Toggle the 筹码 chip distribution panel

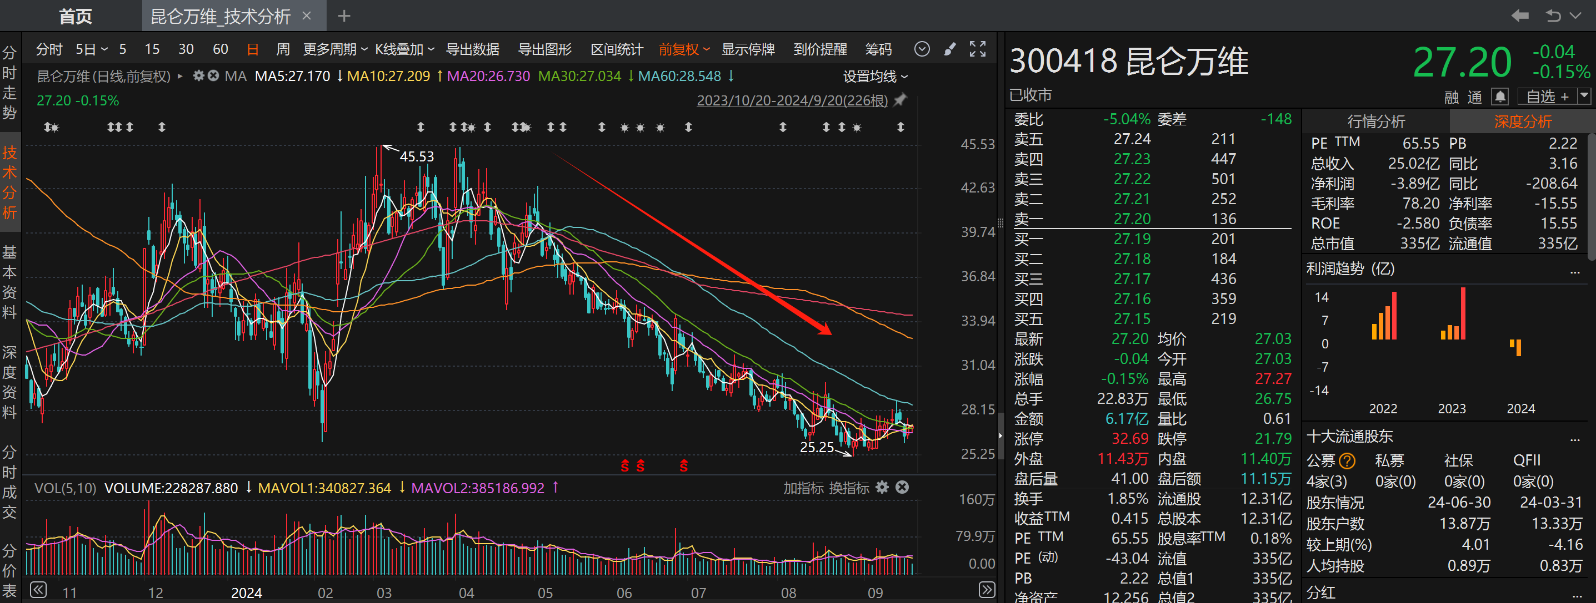(878, 49)
